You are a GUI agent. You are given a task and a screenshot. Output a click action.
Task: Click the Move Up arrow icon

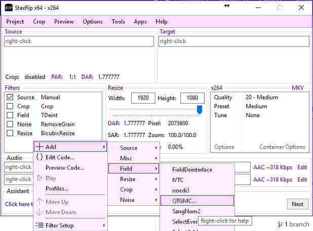tap(40, 202)
